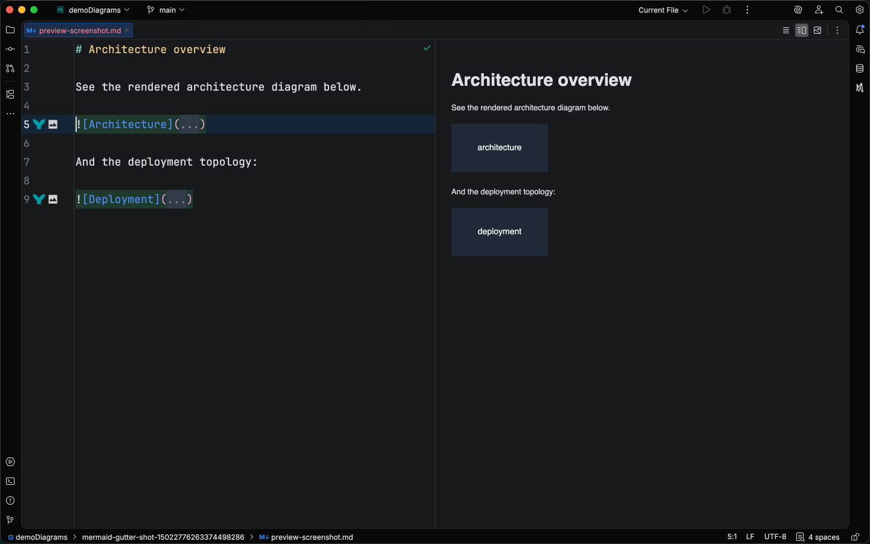The height and width of the screenshot is (544, 870).
Task: Click image gutter icon on line 9
Action: click(53, 199)
